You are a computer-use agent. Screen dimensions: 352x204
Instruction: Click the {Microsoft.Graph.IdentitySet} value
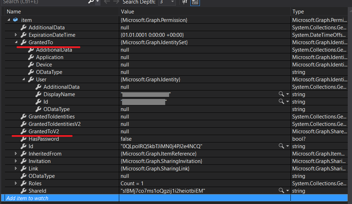pos(154,42)
